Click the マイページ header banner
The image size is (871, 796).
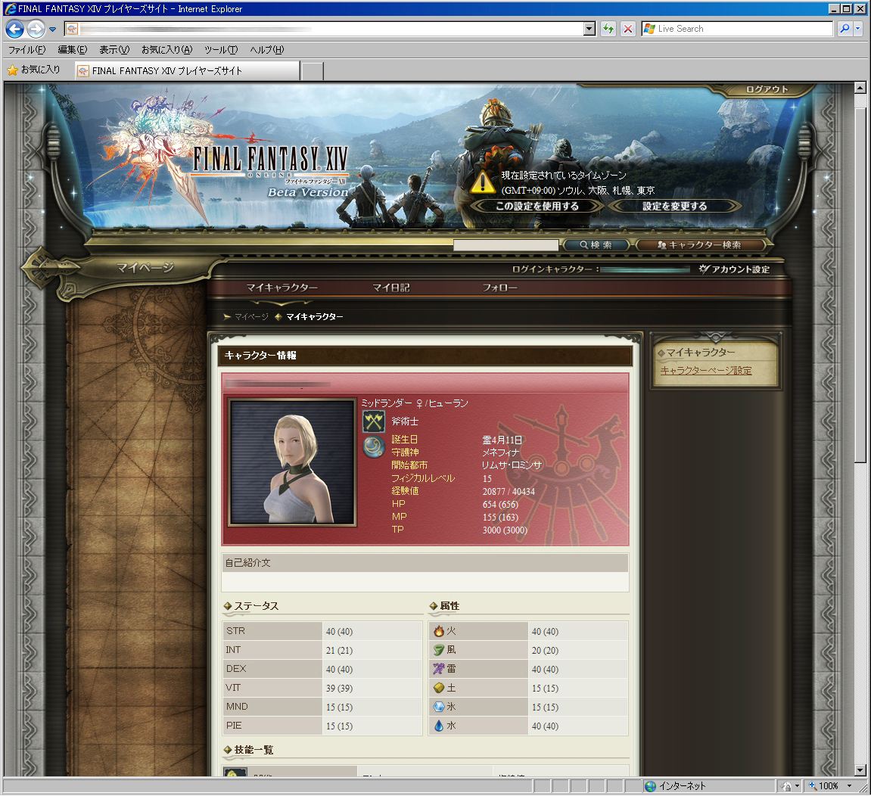pos(145,268)
